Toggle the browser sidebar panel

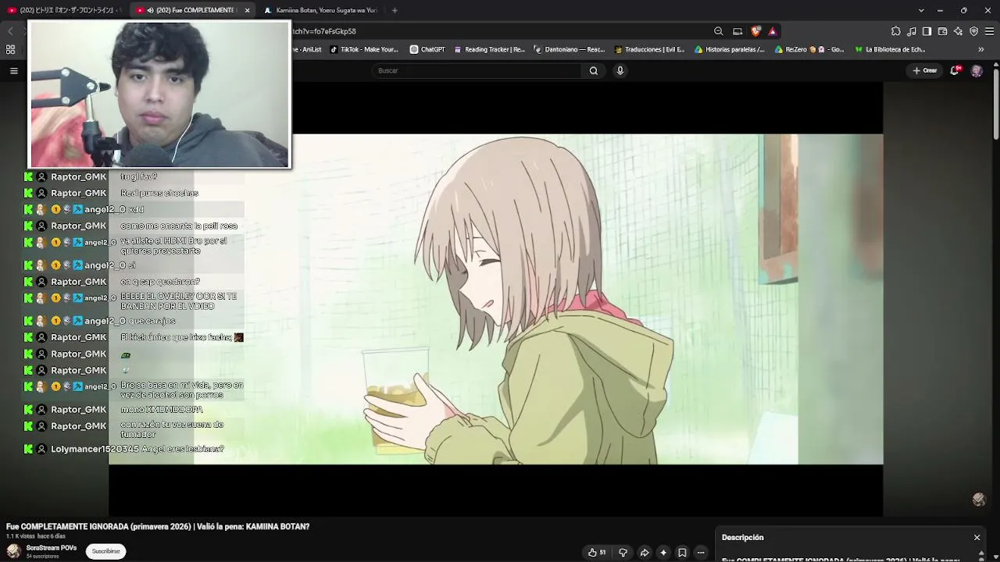[927, 31]
